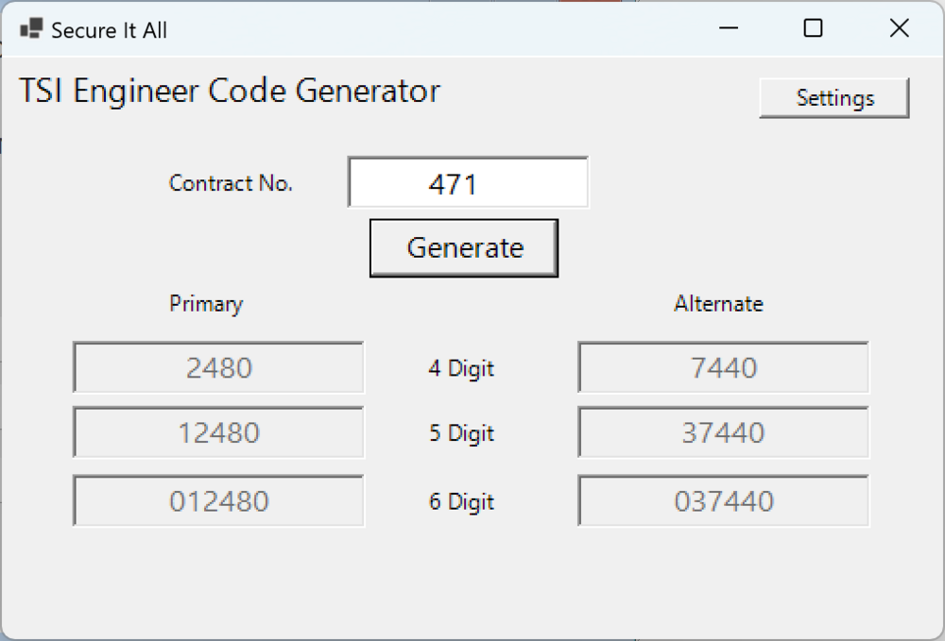Click the code 2480 in Primary column
Image resolution: width=945 pixels, height=641 pixels.
tap(217, 367)
